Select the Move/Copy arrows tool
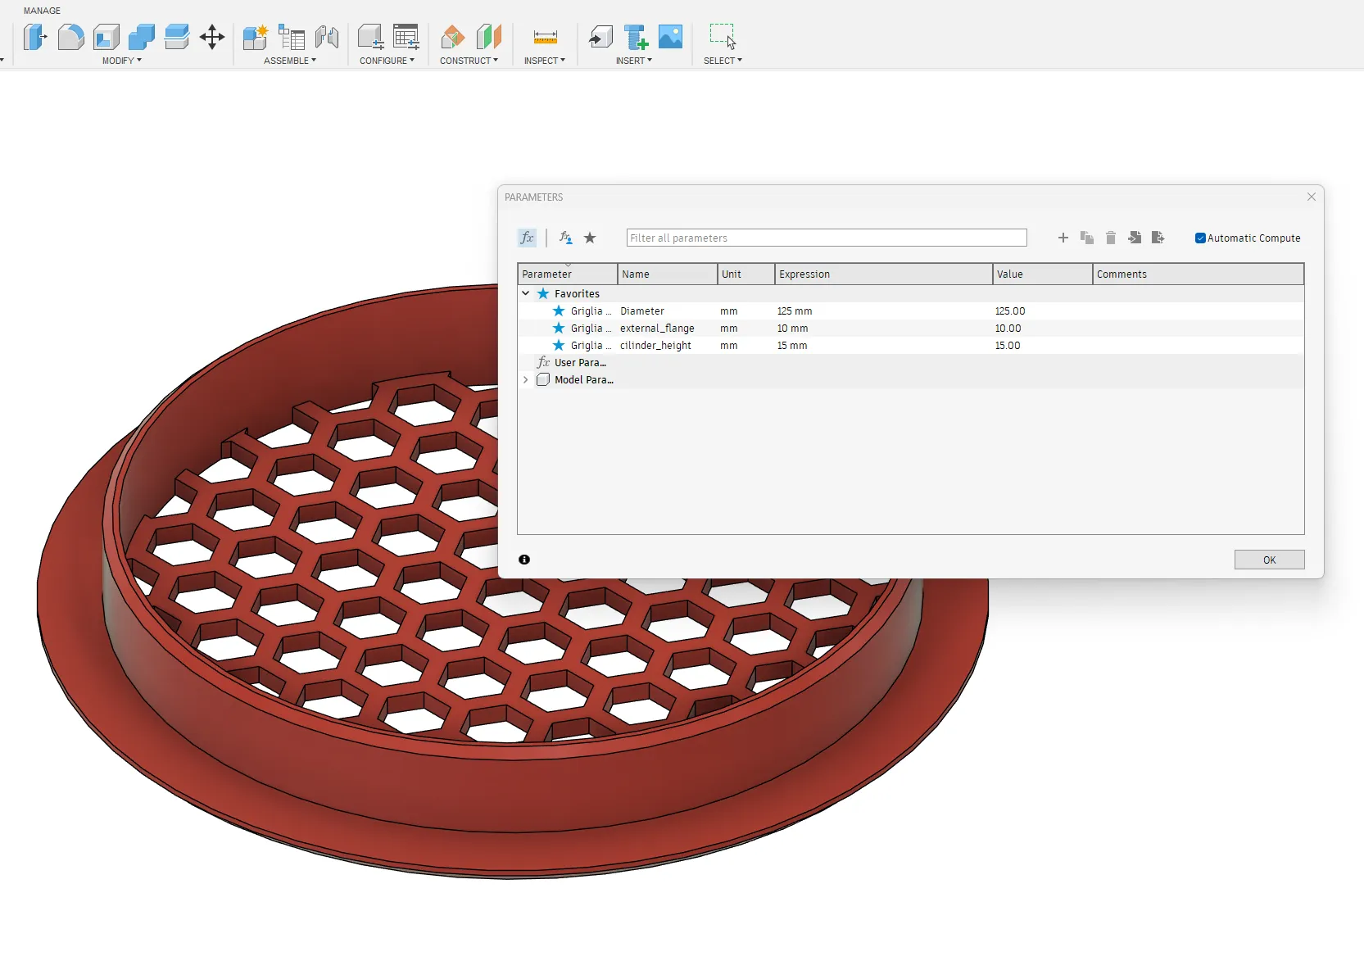Image resolution: width=1364 pixels, height=961 pixels. [x=212, y=37]
